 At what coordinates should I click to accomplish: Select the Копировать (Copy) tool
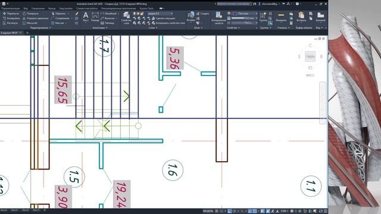click(x=11, y=18)
